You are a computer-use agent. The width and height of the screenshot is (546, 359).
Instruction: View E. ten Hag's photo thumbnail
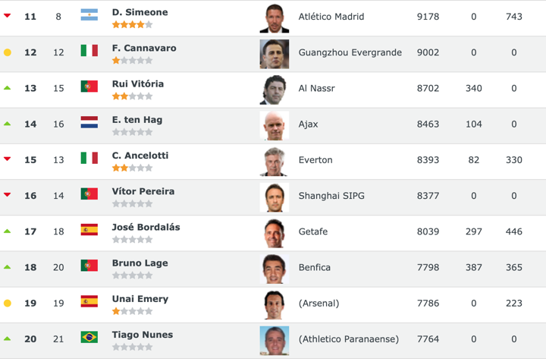tap(274, 125)
